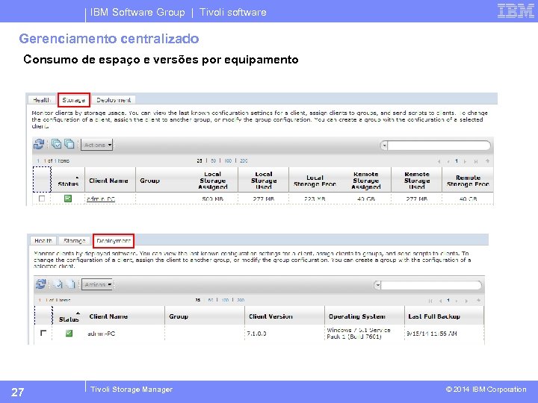Image resolution: width=538 pixels, height=403 pixels.
Task: Sort by Local Storage Assigned column
Action: (212, 181)
